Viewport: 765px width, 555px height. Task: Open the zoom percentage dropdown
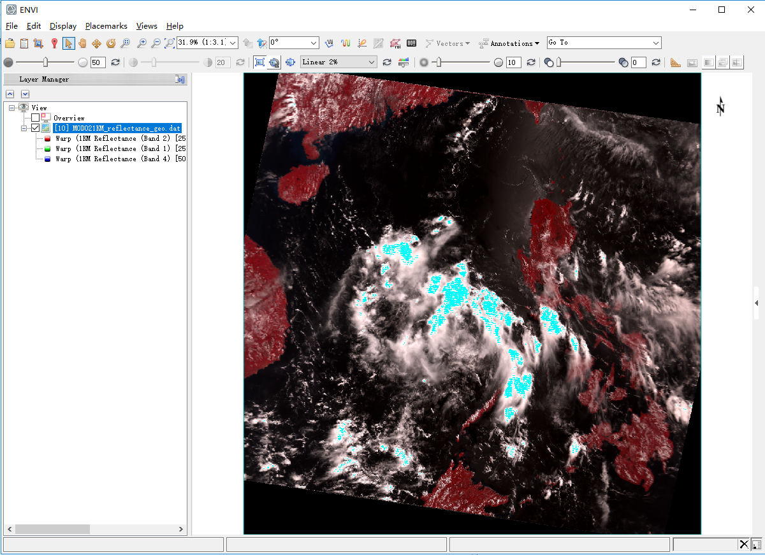click(x=232, y=43)
